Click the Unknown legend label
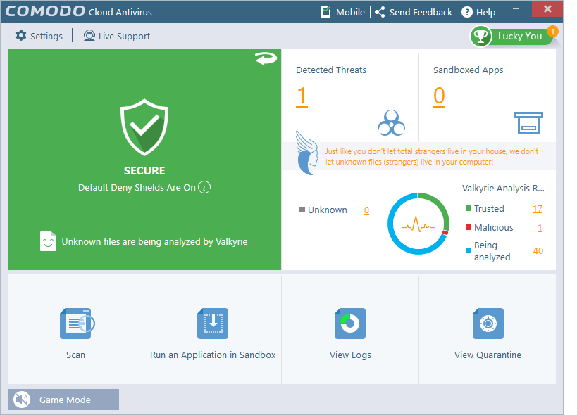 [x=327, y=210]
